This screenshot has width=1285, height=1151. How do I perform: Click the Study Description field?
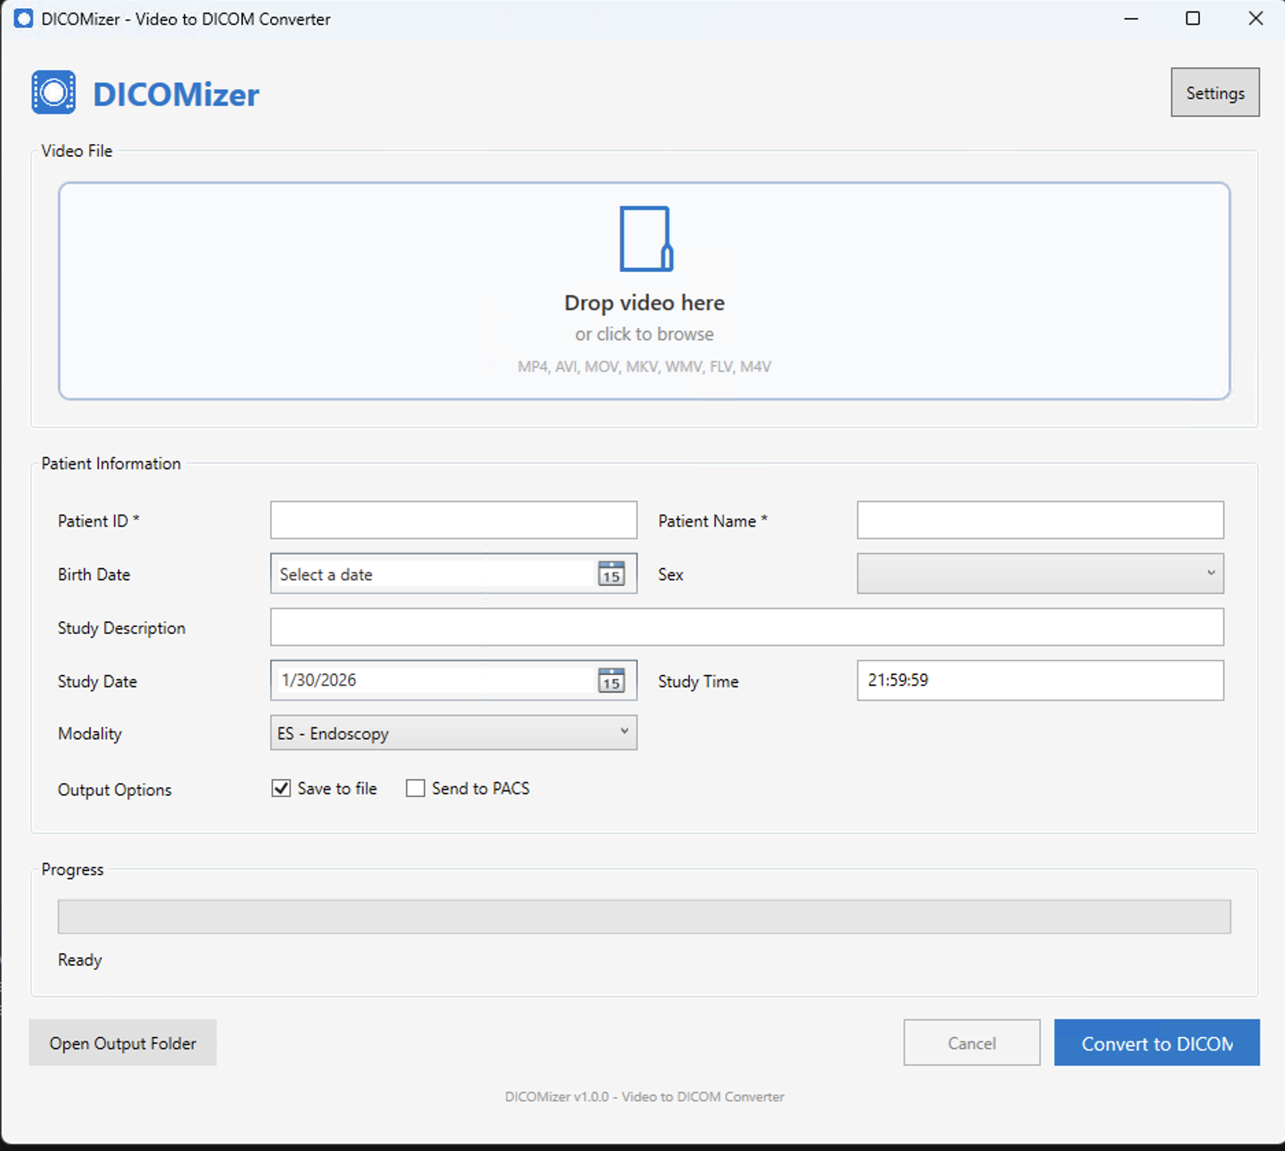pos(747,627)
